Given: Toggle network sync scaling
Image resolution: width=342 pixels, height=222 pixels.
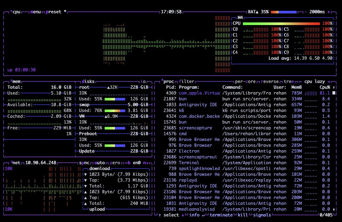Looking at the screenshot, I should (x=84, y=163).
